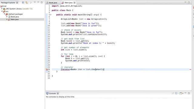Click the '// check if exists' comment
The height and width of the screenshot is (109, 194).
tap(71, 30)
